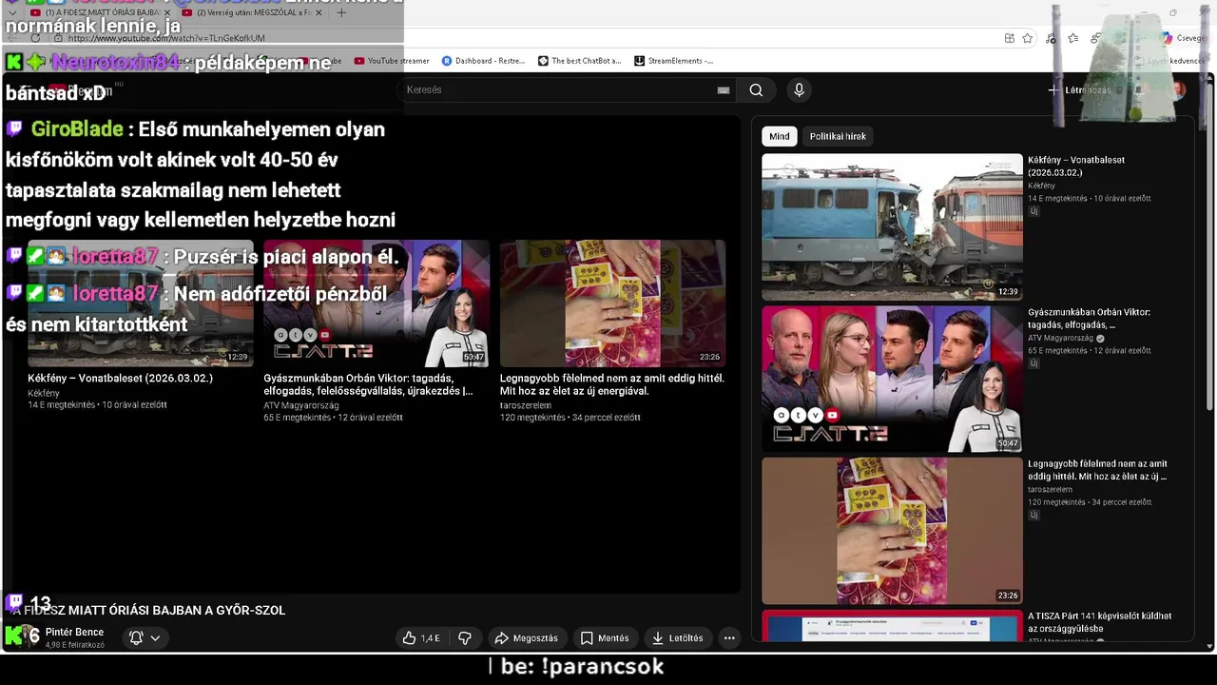Open StreamElements bookmark
This screenshot has height=685, width=1217.
673,61
